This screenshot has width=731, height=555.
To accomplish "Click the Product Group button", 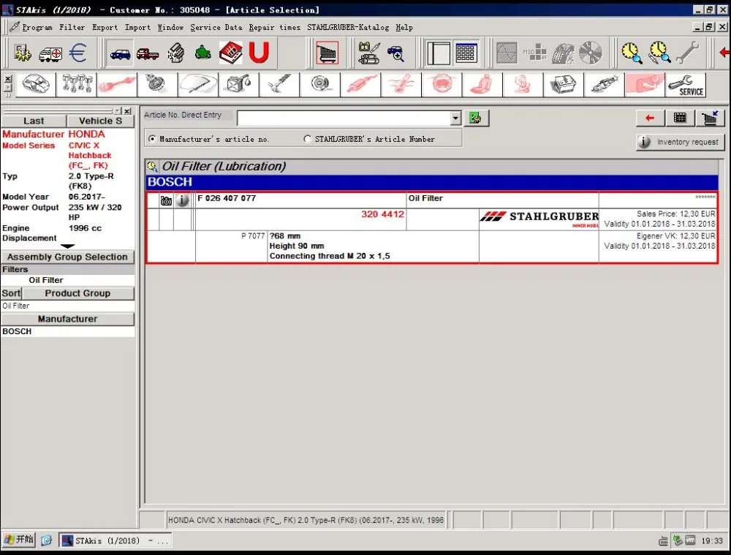I will click(x=78, y=293).
